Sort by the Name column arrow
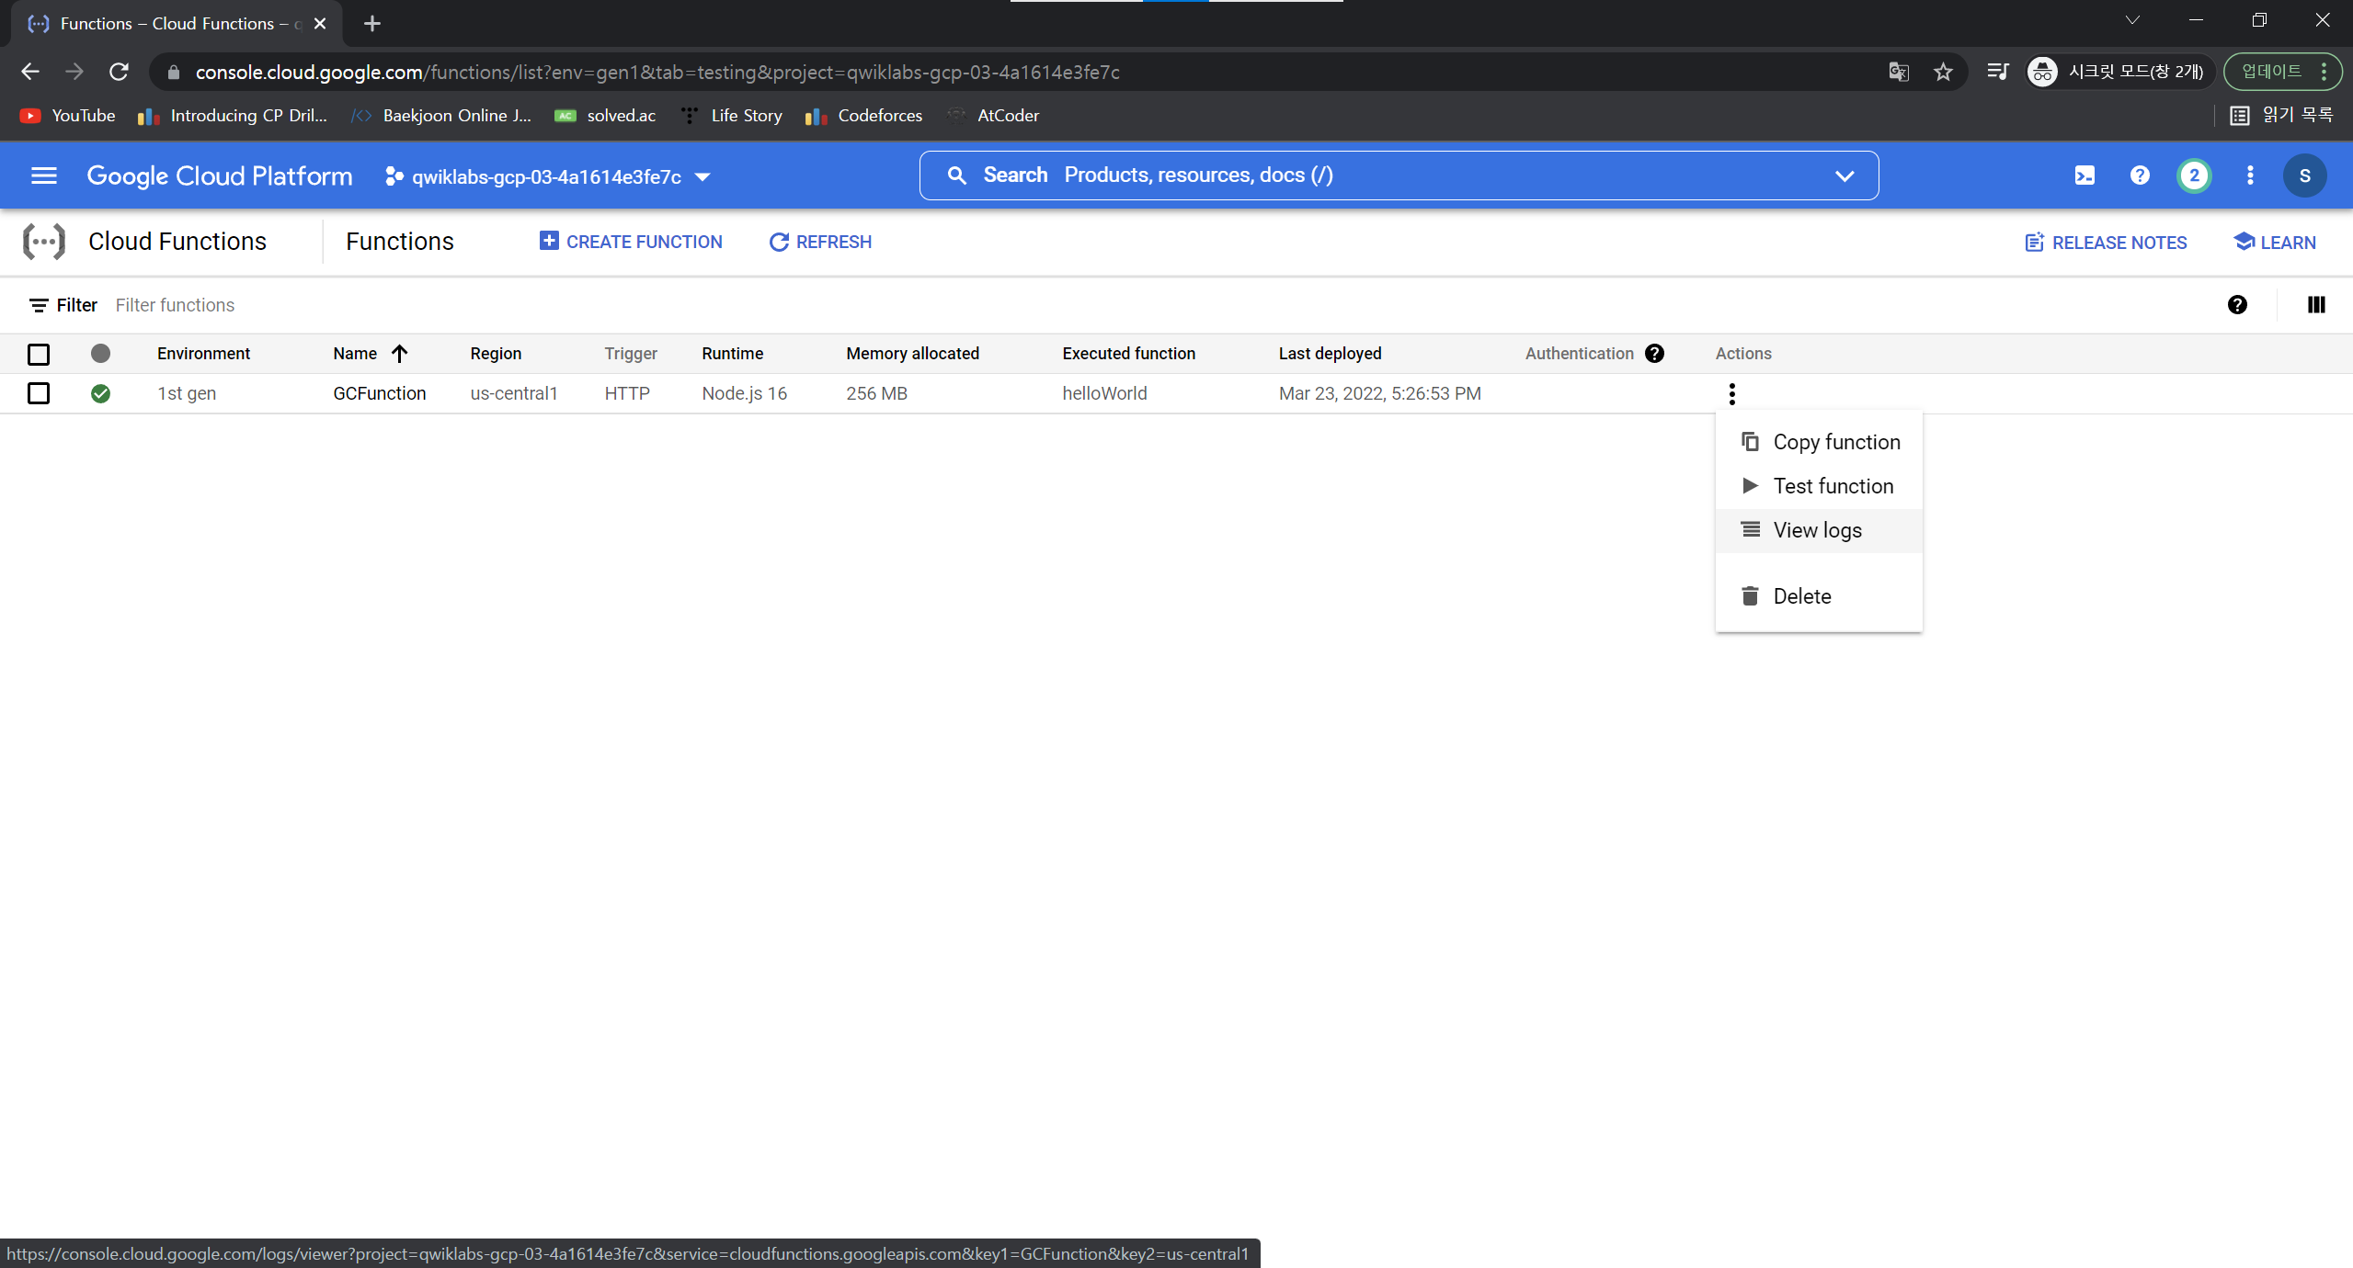The height and width of the screenshot is (1268, 2353). point(399,354)
